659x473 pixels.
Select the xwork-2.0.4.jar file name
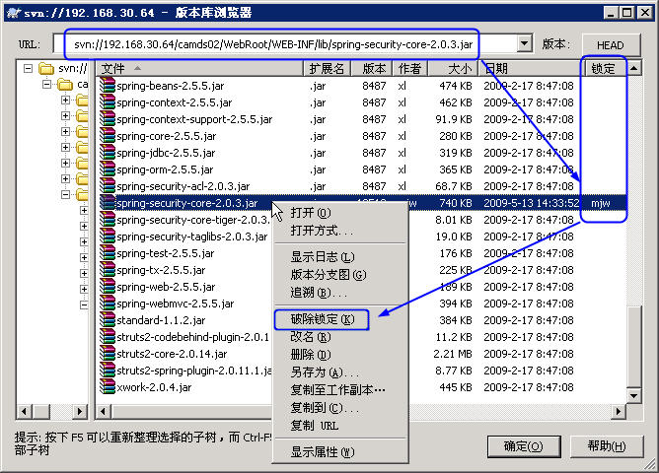(x=154, y=387)
